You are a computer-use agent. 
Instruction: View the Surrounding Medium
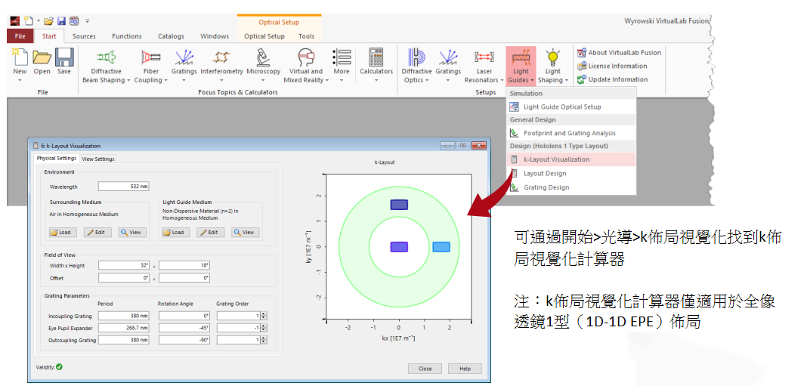[132, 232]
